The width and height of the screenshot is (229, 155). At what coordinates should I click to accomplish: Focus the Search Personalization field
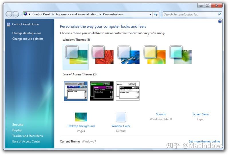point(192,14)
